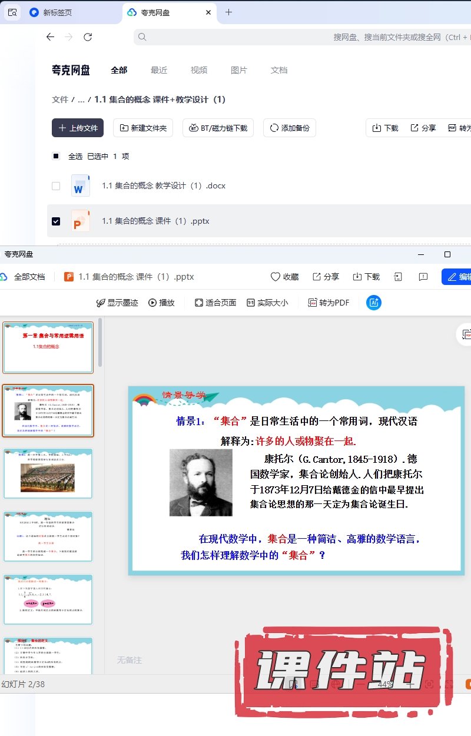
Task: Click the 上传文件 upload button
Action: click(78, 128)
